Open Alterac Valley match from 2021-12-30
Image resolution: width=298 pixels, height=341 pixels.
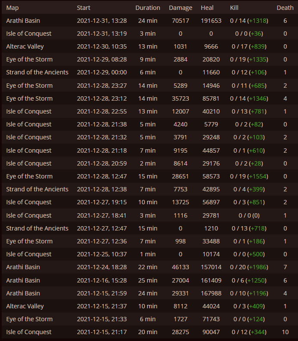tap(25, 46)
